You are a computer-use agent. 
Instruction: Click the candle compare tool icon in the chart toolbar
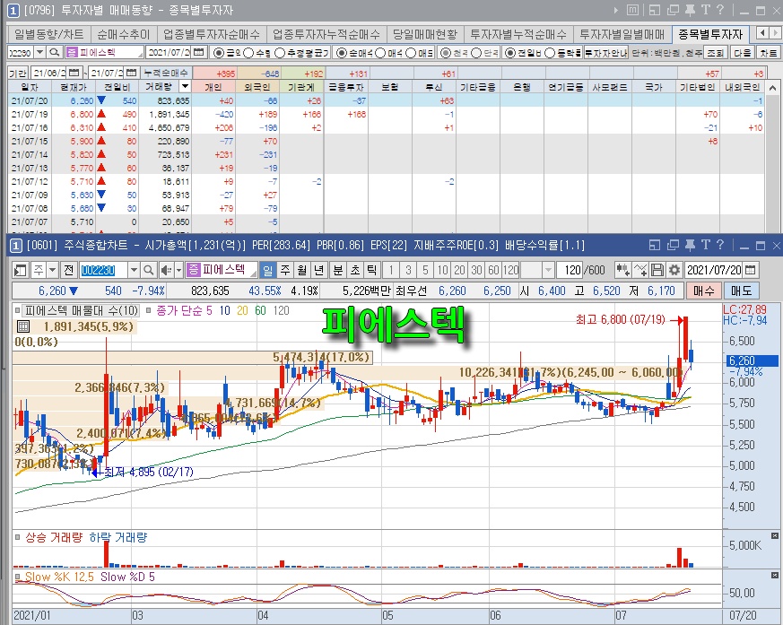622,270
